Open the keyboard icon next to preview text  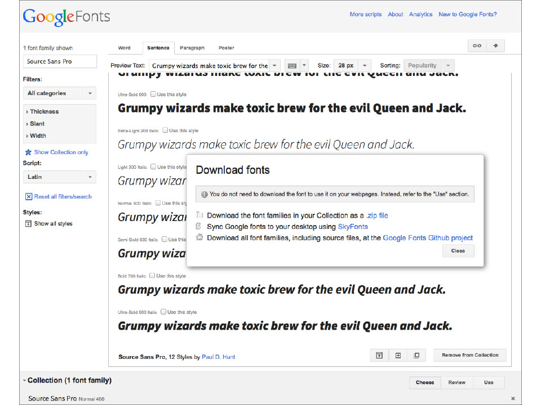tap(292, 65)
